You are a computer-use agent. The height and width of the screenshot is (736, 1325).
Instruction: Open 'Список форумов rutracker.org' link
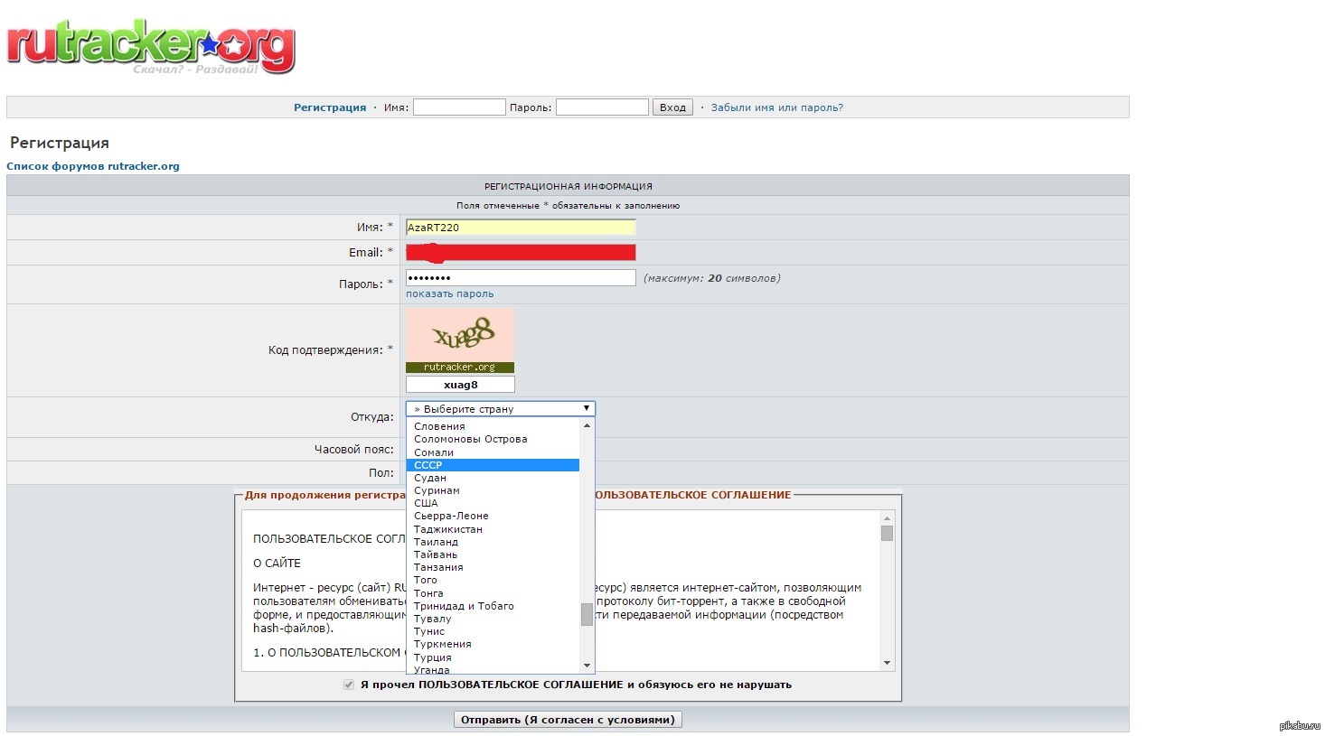tap(93, 166)
